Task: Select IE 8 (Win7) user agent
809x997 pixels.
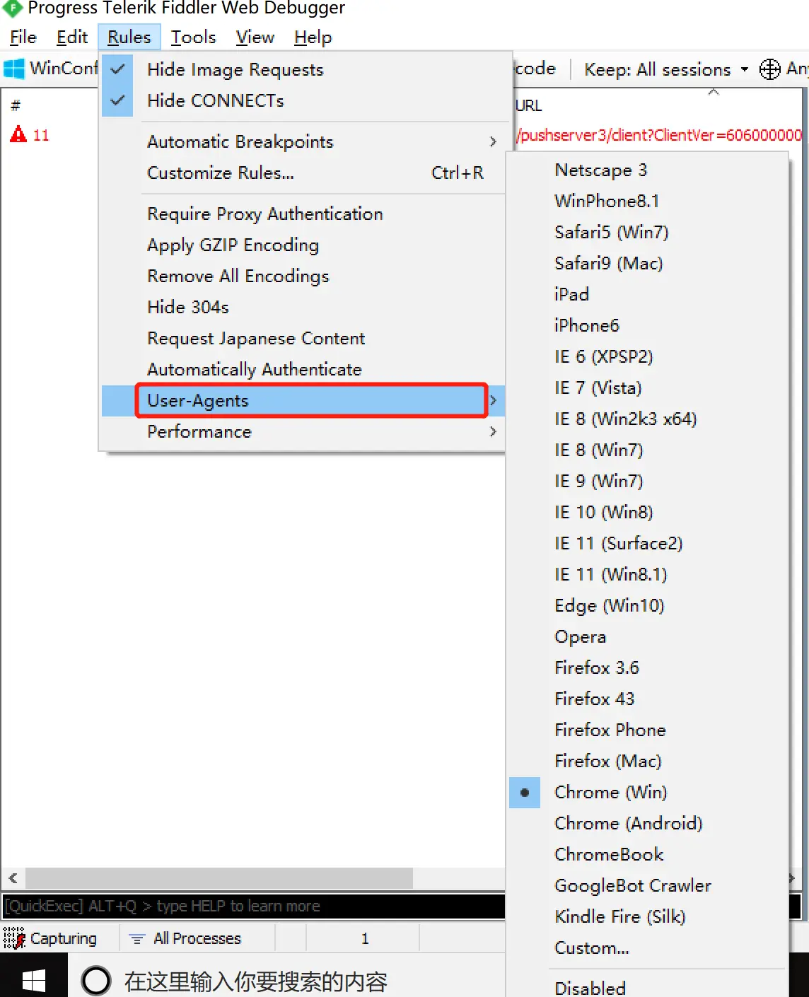Action: [x=647, y=450]
